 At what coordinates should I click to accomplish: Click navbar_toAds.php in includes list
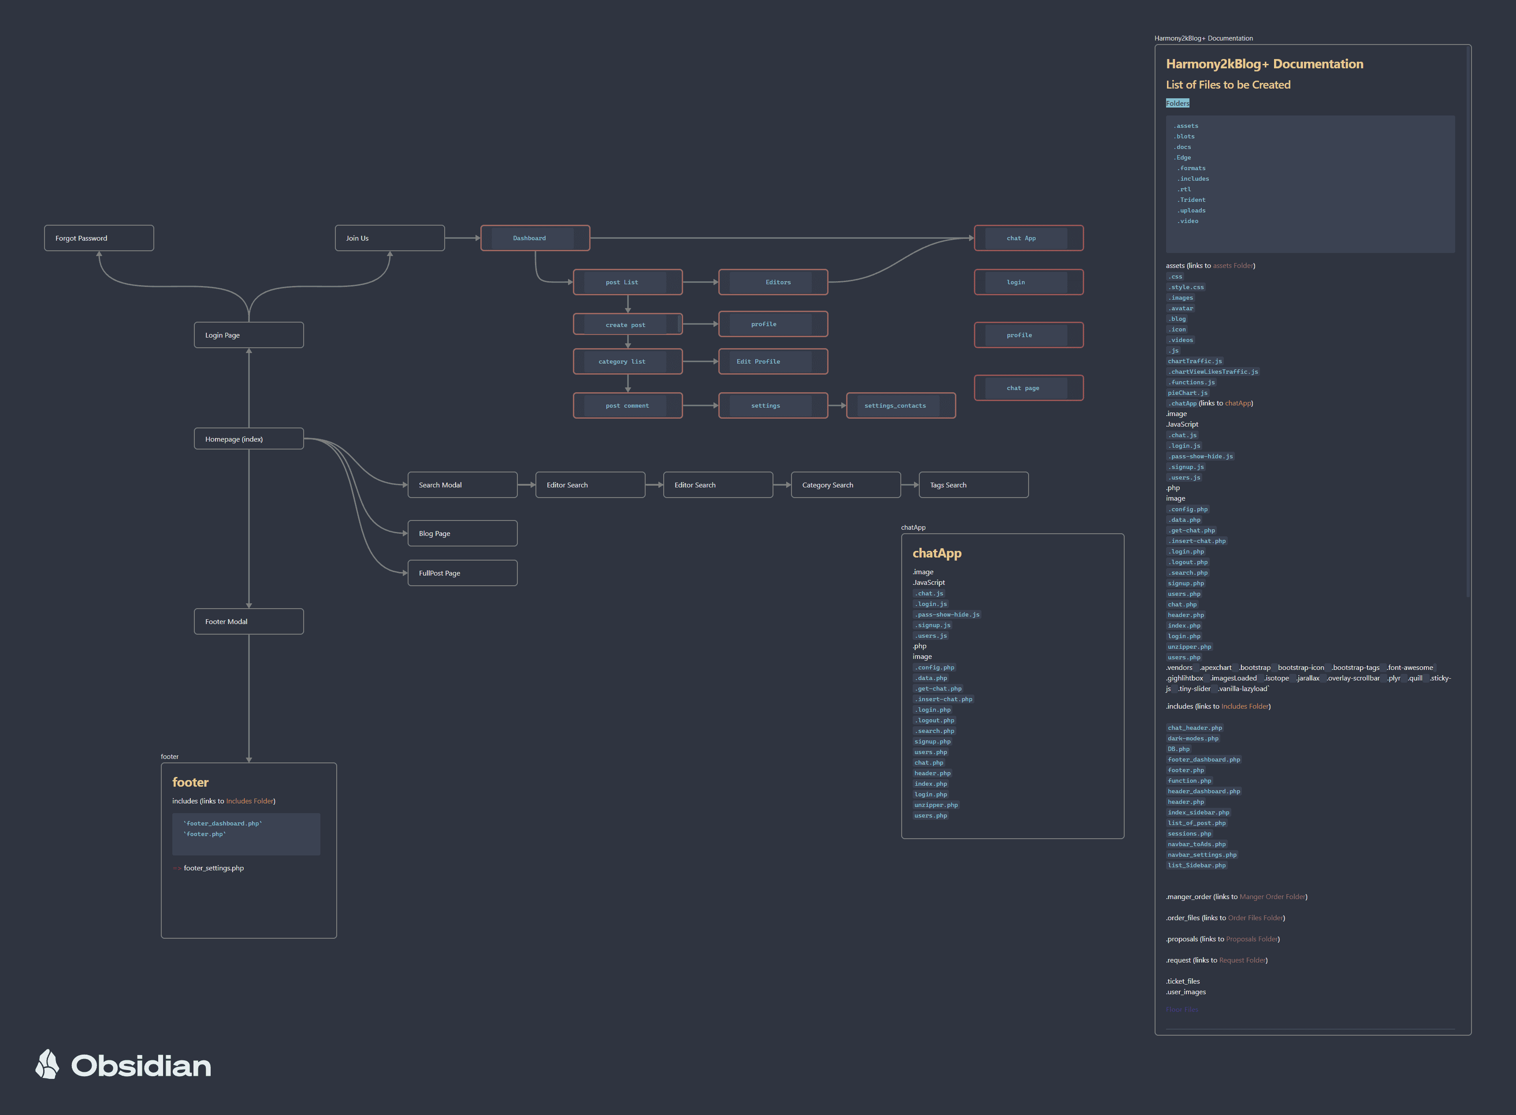tap(1197, 844)
